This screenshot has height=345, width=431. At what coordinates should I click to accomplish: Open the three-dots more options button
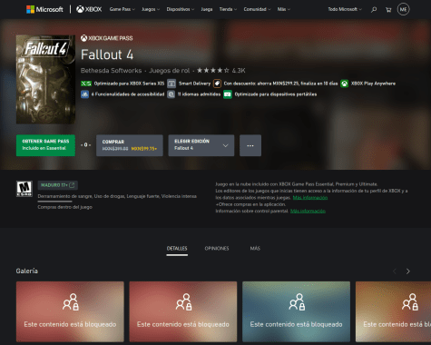[x=250, y=145]
